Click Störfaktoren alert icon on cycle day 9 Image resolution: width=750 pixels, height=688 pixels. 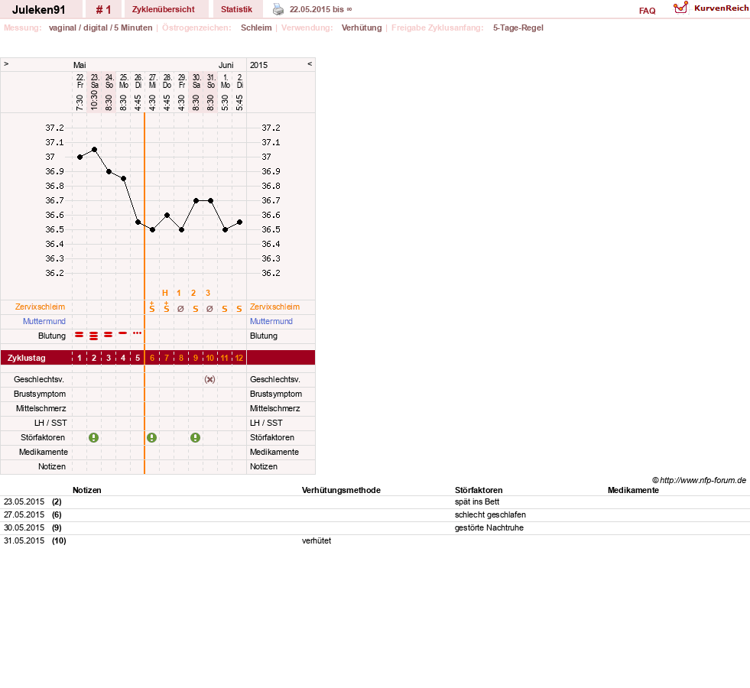tap(195, 437)
